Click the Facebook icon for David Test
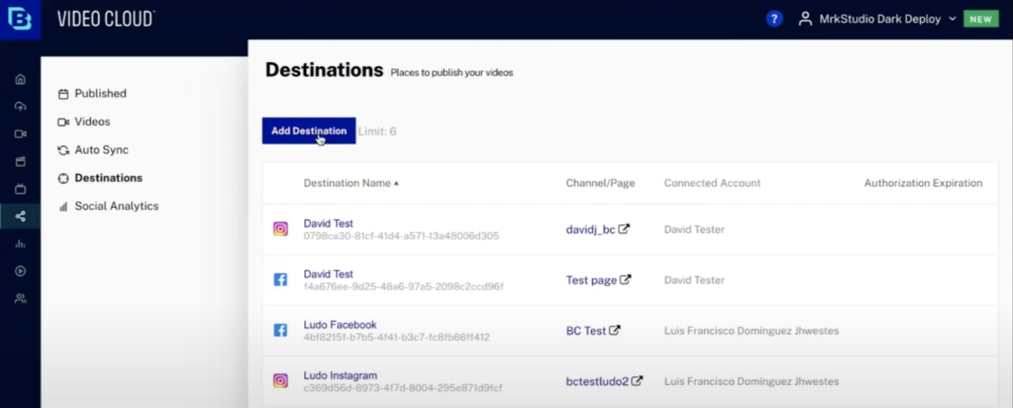This screenshot has height=408, width=1013. click(x=280, y=280)
